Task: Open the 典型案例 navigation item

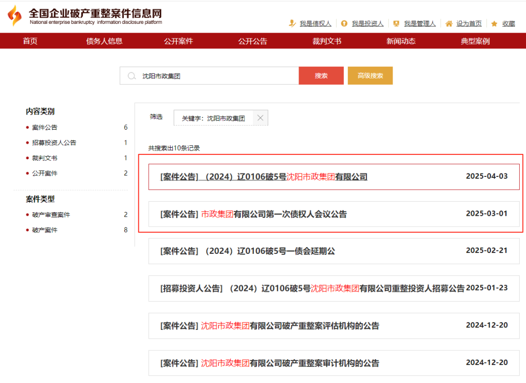Action: click(475, 41)
